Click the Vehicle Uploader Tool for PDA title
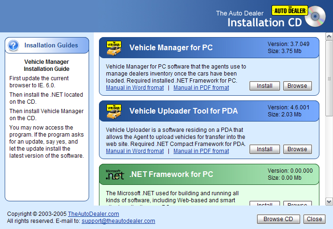333x229 pixels. tap(183, 111)
